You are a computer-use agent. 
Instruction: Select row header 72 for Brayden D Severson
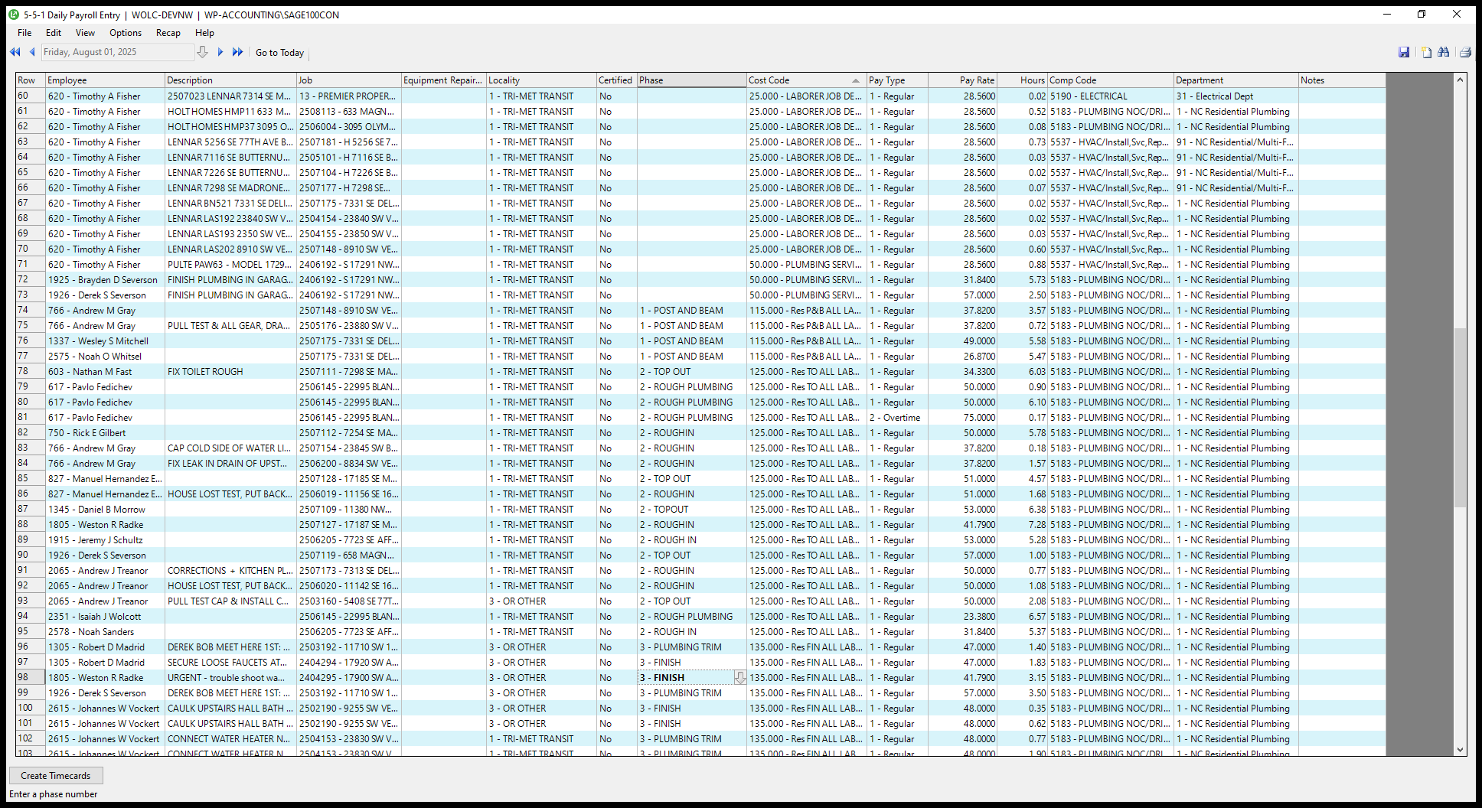pos(24,280)
